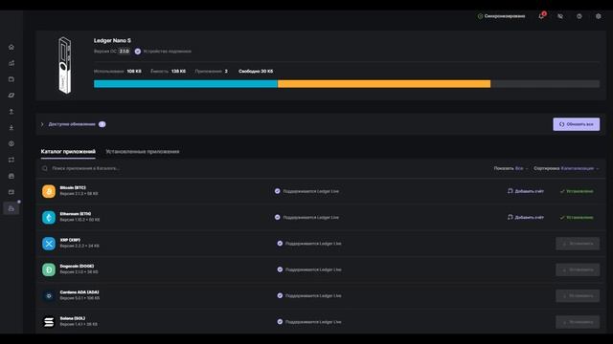Click Установить button for Cardano ADA
This screenshot has width=613, height=344.
(578, 295)
